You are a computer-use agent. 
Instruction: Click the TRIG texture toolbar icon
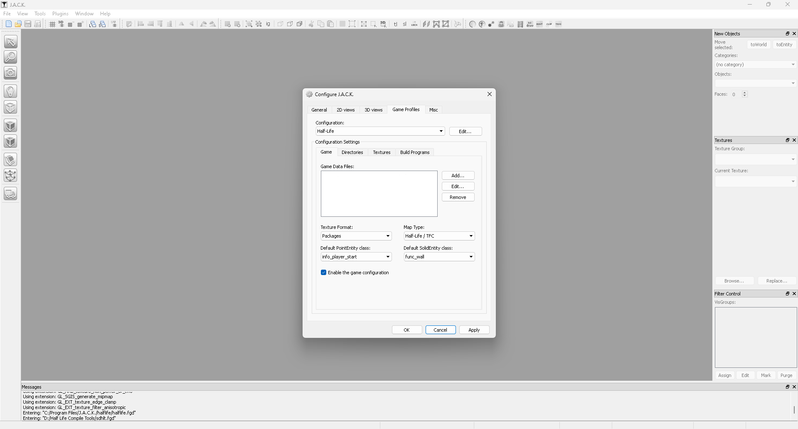559,24
